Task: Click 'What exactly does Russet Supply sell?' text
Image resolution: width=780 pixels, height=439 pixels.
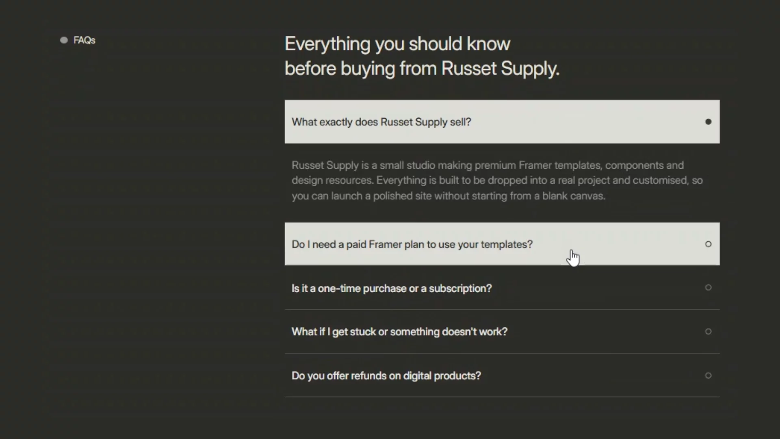Action: pyautogui.click(x=381, y=122)
